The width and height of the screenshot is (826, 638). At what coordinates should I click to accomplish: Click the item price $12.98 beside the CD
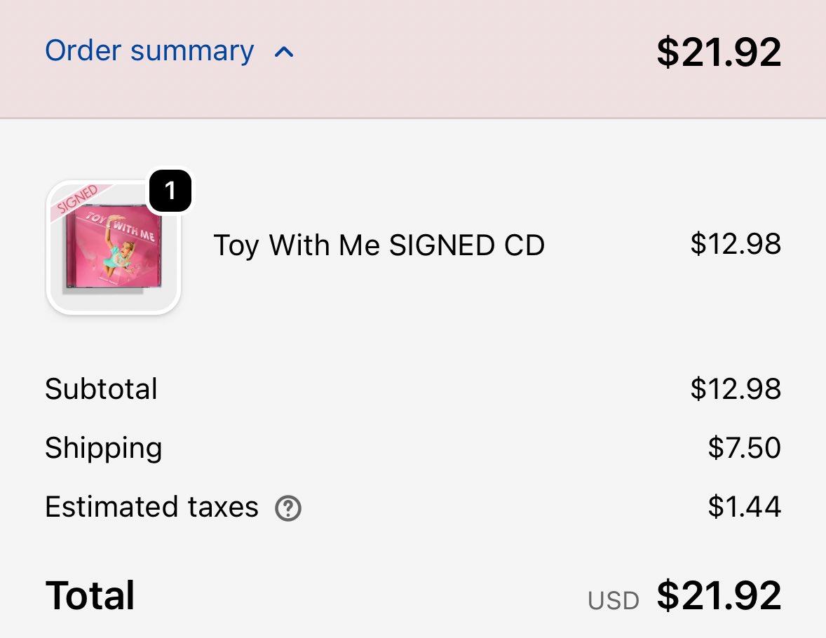tap(736, 244)
